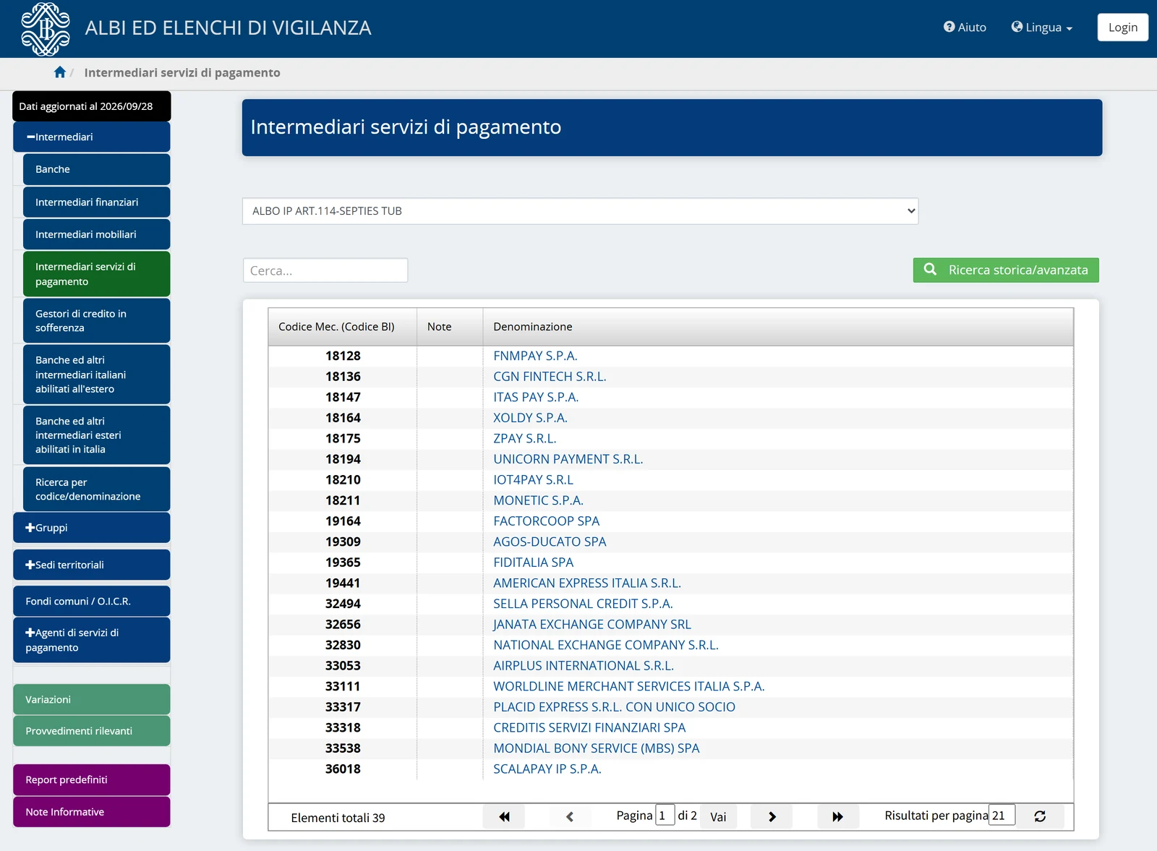Click the Vai go button
The image size is (1157, 851).
[718, 817]
